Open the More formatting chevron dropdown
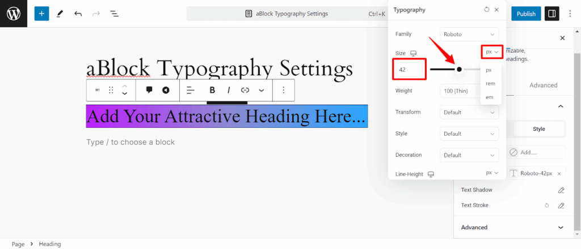Screen dimensions: 581x249 pos(261,90)
